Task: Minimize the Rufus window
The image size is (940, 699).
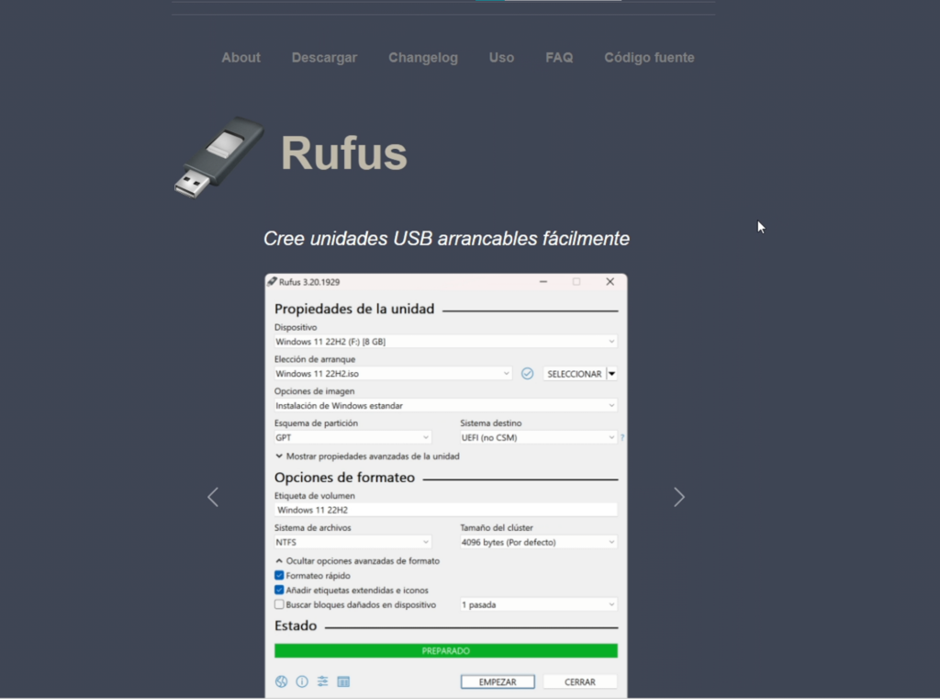Action: tap(543, 281)
